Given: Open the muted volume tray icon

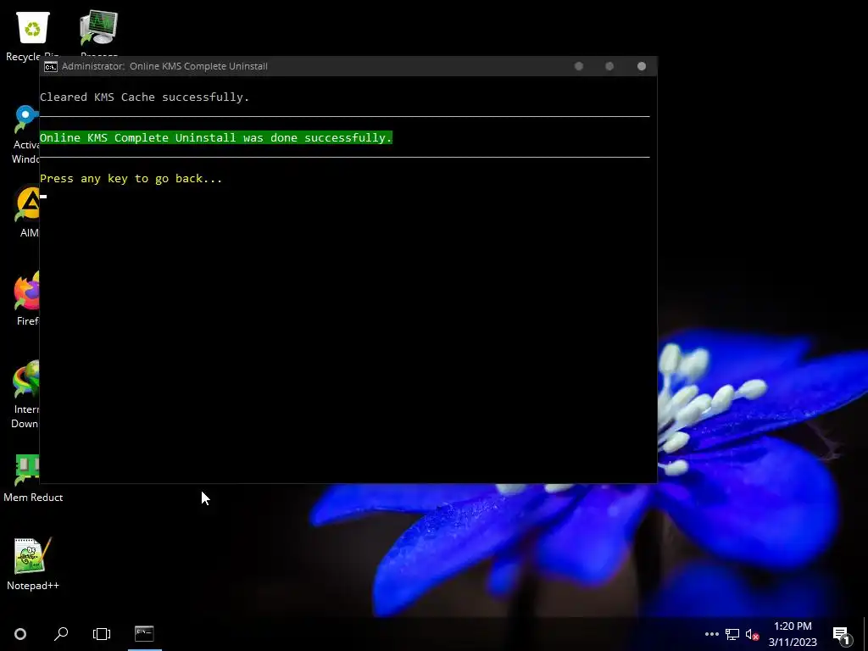Looking at the screenshot, I should click(752, 634).
